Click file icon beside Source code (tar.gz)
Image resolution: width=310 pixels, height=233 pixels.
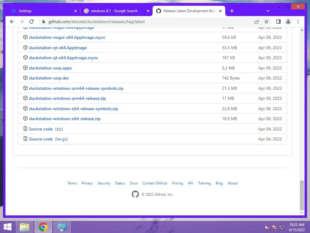25,139
